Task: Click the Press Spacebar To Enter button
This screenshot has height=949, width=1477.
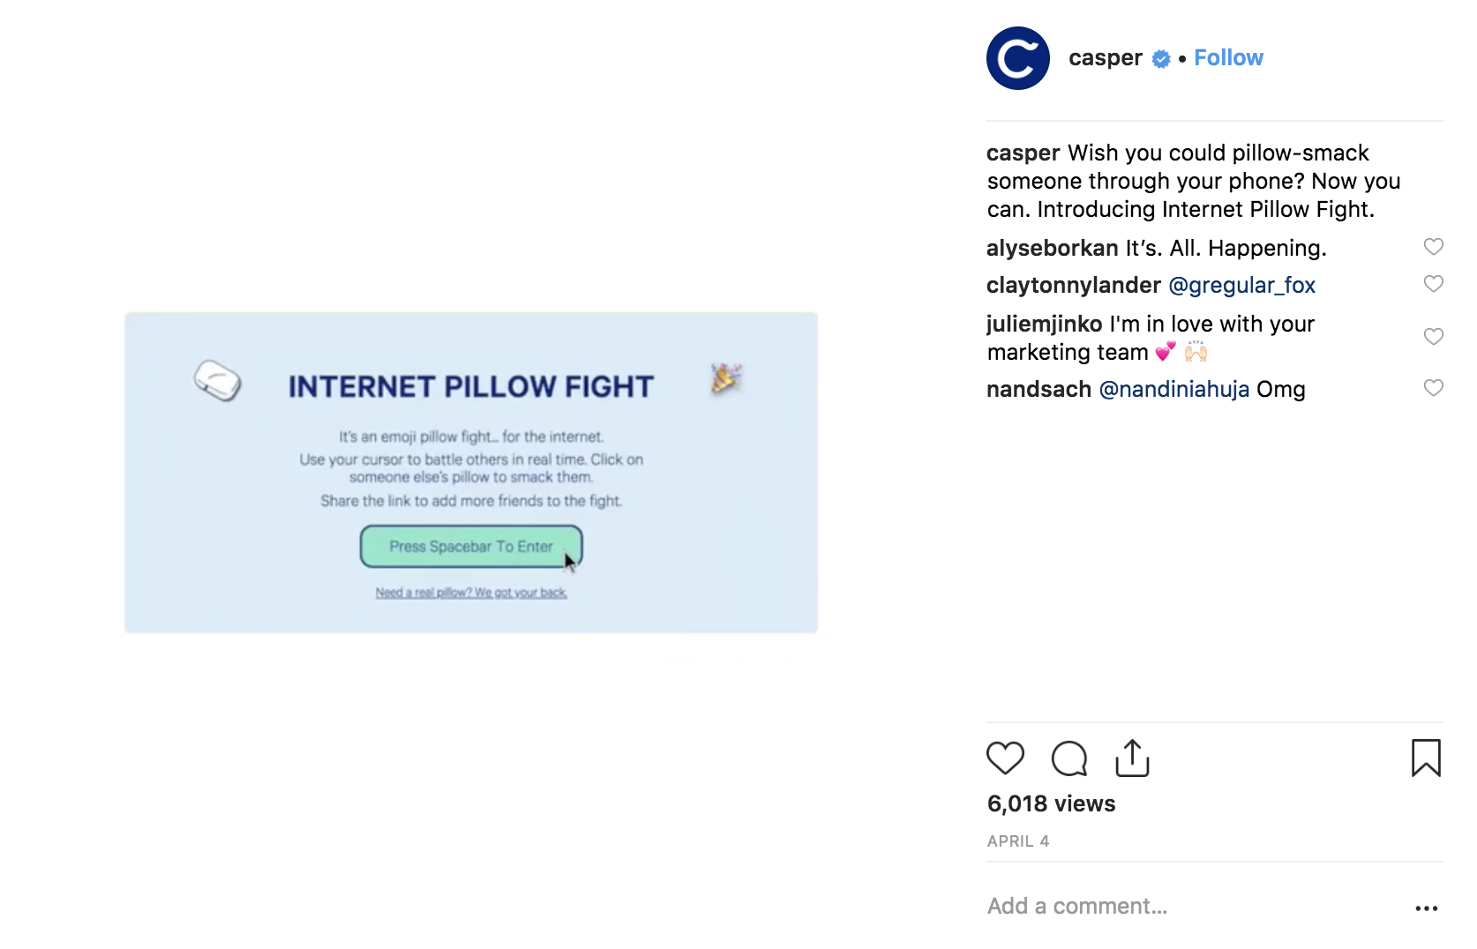Action: [470, 546]
